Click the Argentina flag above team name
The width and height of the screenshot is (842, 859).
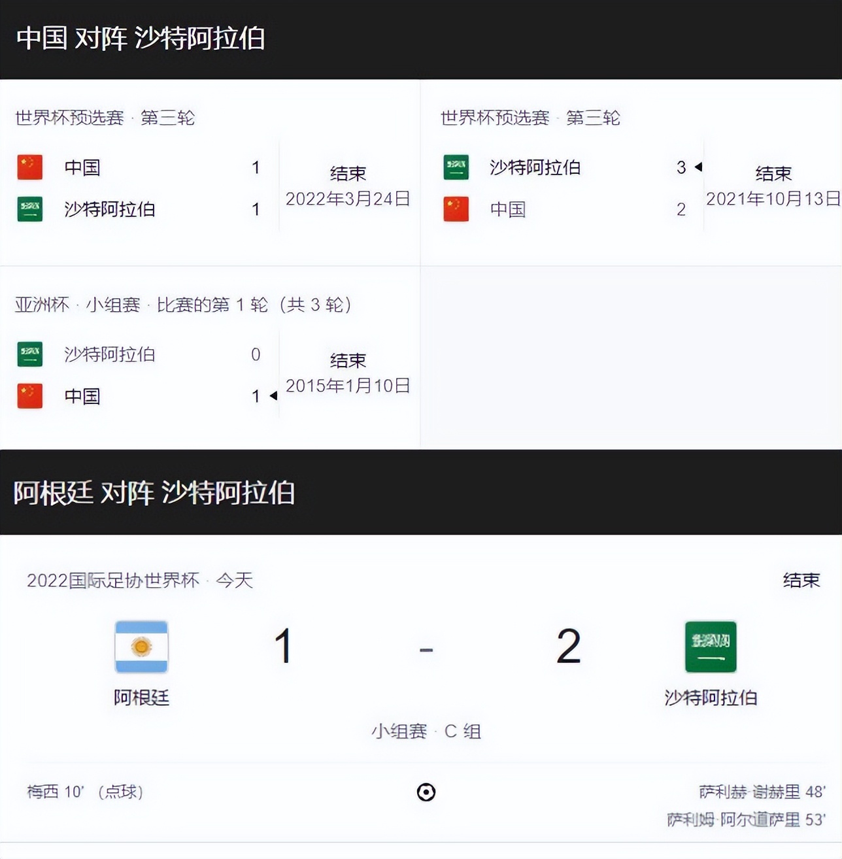141,647
